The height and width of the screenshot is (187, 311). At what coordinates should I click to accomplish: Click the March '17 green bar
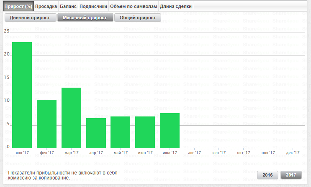[71, 117]
